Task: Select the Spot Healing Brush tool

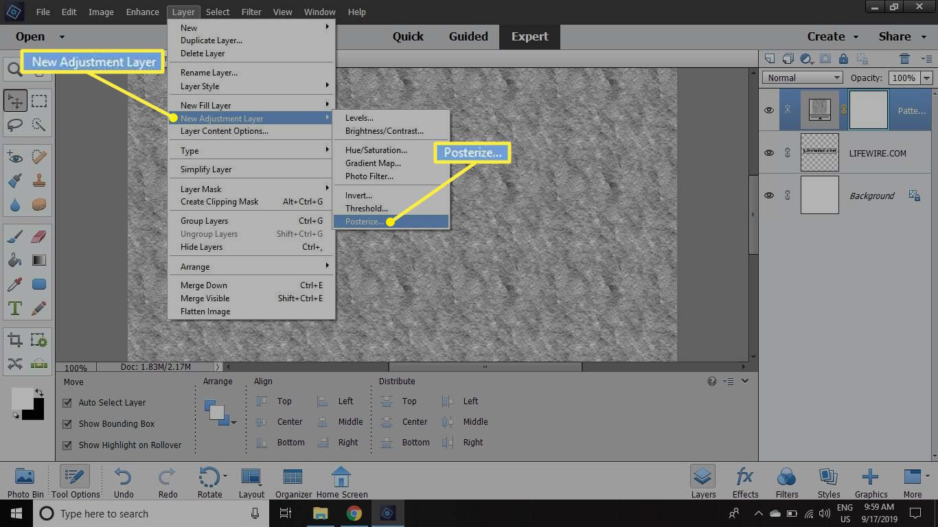Action: tap(39, 157)
